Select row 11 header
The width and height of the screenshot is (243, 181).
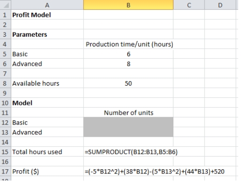[x=6, y=113]
